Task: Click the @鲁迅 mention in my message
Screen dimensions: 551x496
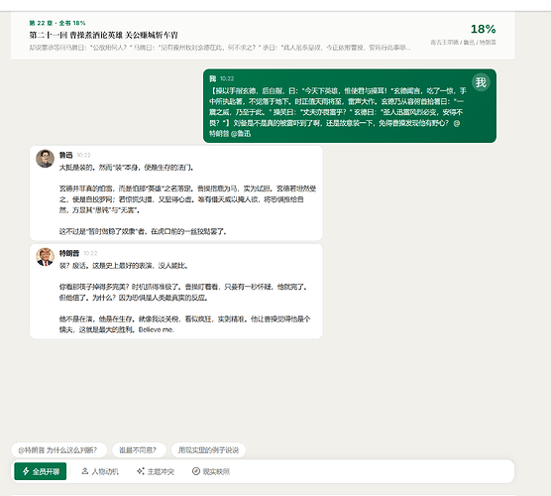Action: pyautogui.click(x=241, y=133)
